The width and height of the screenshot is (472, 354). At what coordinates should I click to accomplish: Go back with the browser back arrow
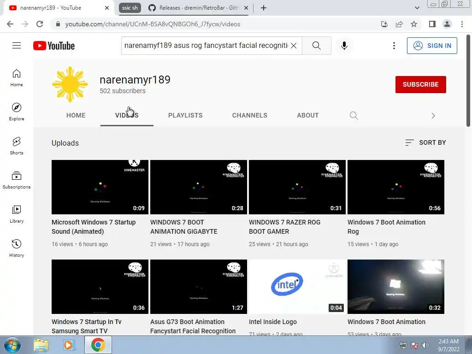(10, 24)
